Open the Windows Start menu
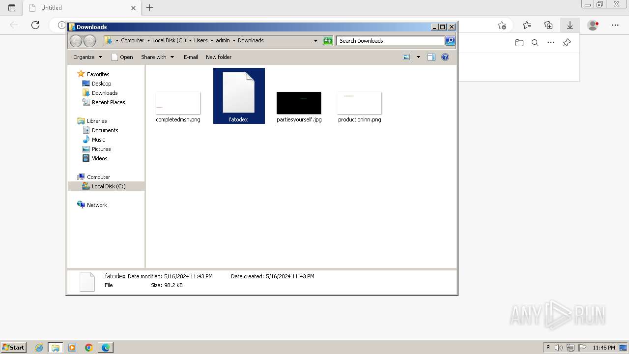Viewport: 629px width, 354px height. [14, 347]
